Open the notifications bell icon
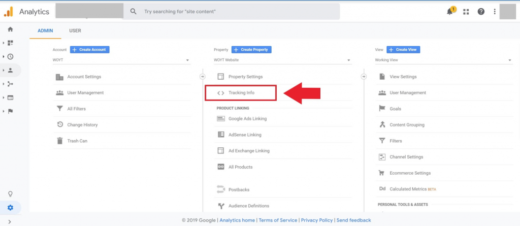The image size is (520, 226). tap(450, 11)
